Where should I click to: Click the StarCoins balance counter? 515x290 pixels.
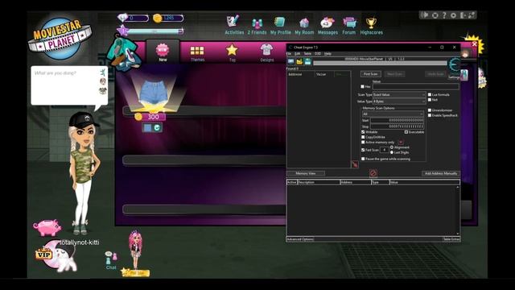[x=168, y=18]
